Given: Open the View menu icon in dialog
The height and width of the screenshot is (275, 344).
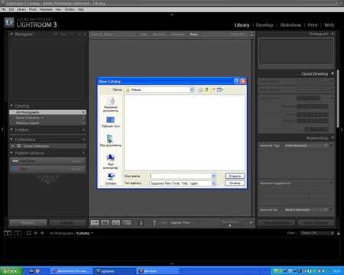Looking at the screenshot, I should pos(219,89).
